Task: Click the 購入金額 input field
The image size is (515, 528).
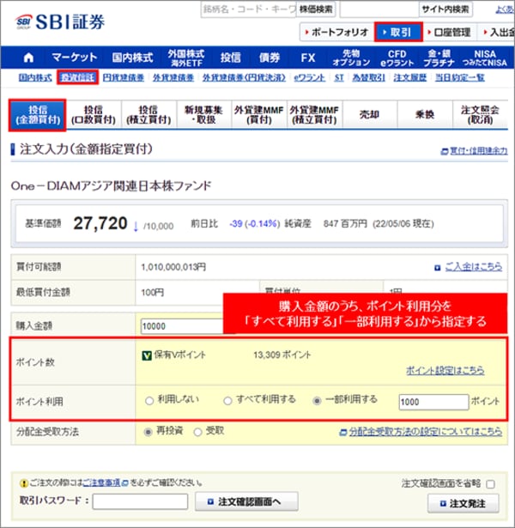Action: (181, 326)
